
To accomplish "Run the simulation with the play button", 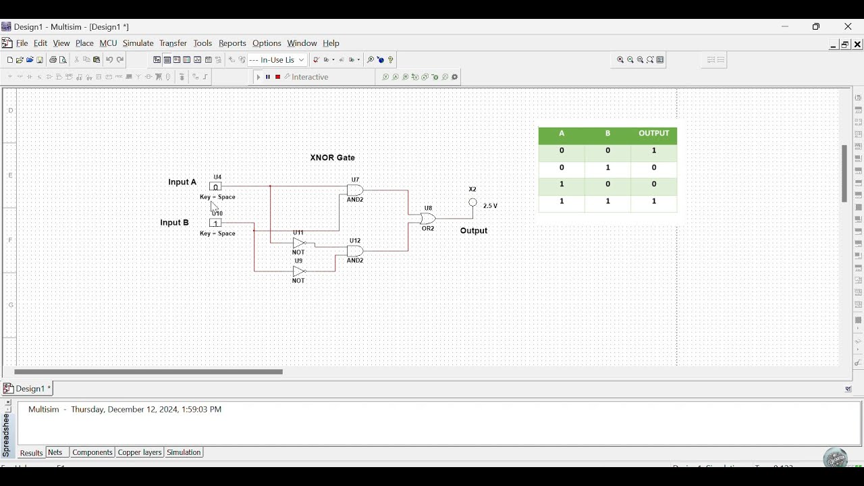I will click(259, 77).
